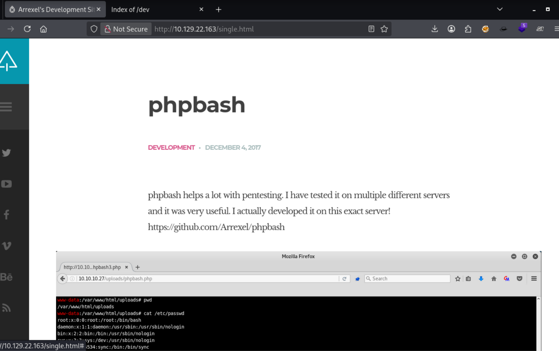Toggle the hamburger sidebar menu

pyautogui.click(x=7, y=107)
